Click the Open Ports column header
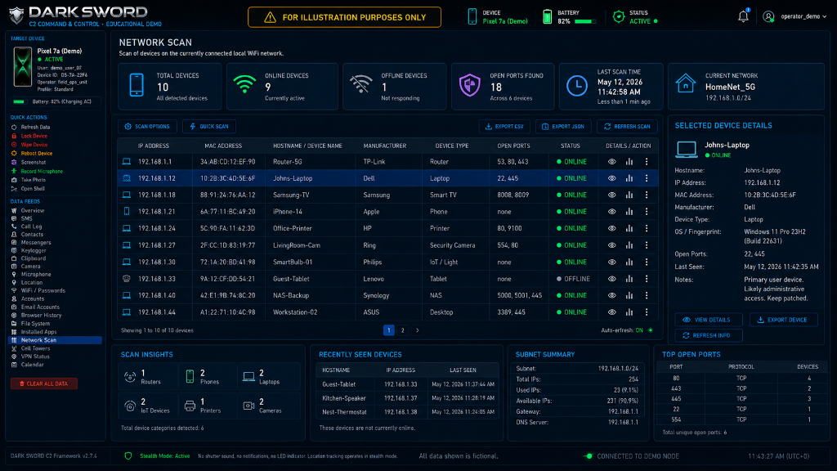Image resolution: width=837 pixels, height=471 pixels. click(513, 146)
